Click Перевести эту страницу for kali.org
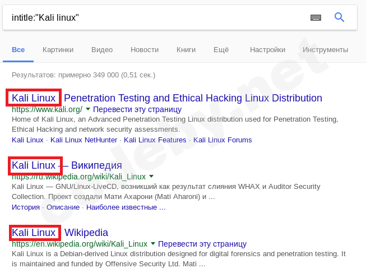366x273 pixels. (137, 109)
